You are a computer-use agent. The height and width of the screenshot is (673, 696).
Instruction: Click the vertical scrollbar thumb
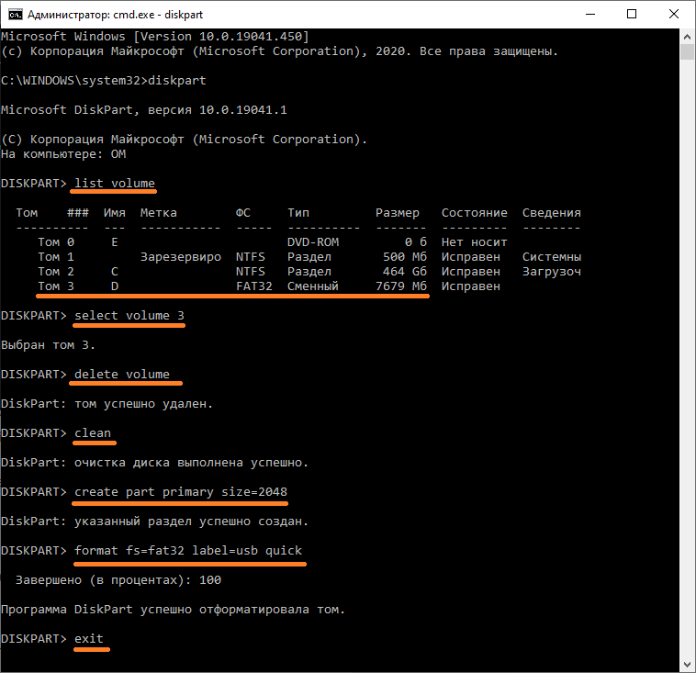pos(687,51)
